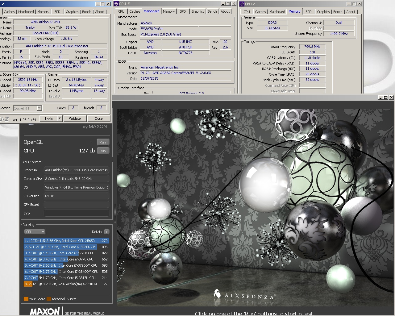Select Memory tab in middle CPU-Z window

pyautogui.click(x=169, y=11)
